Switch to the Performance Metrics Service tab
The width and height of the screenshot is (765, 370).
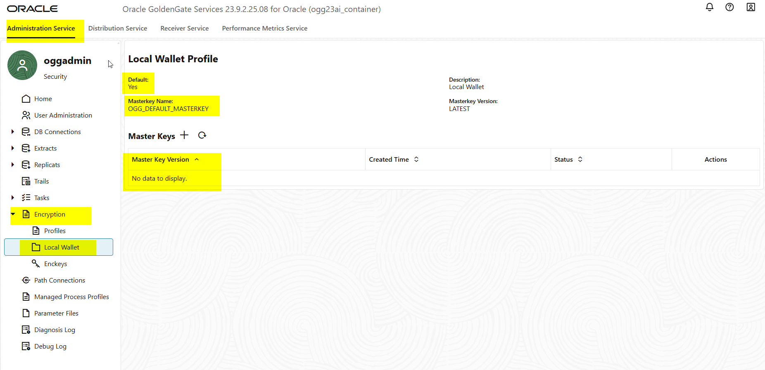pos(265,28)
